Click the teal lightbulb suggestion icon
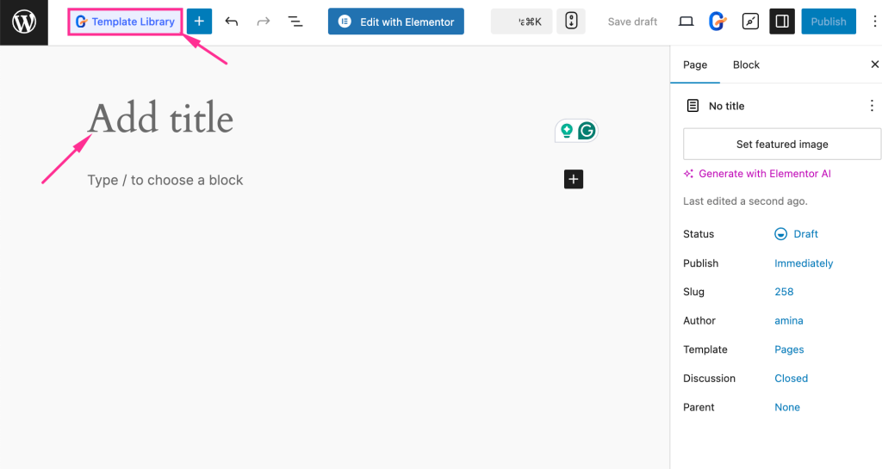The height and width of the screenshot is (469, 882). click(x=567, y=131)
